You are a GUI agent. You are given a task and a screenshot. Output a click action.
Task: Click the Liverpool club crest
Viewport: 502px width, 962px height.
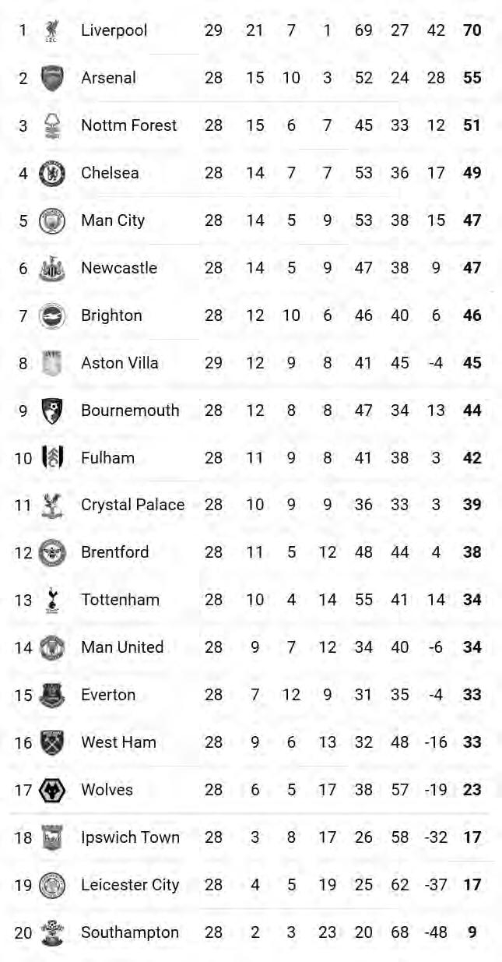pos(52,30)
